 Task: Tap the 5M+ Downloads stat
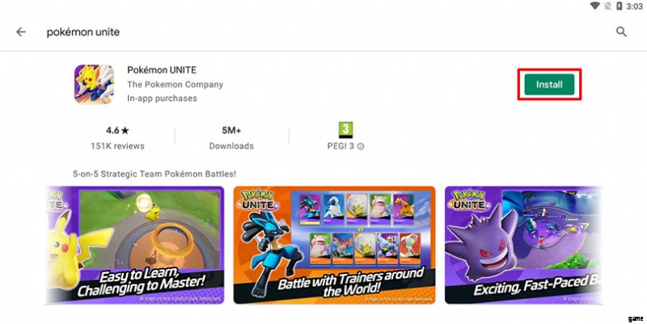[231, 137]
